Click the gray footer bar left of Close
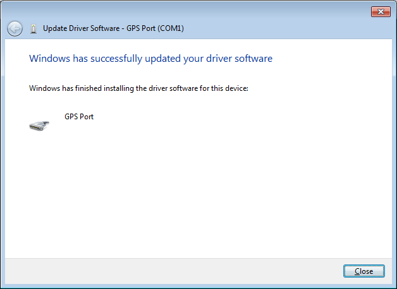The image size is (397, 289). click(x=171, y=271)
